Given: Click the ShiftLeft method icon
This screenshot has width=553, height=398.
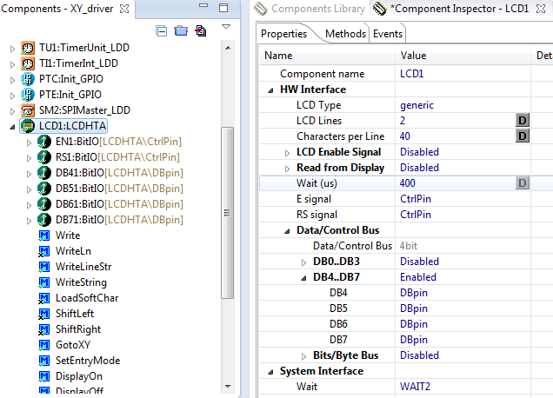Looking at the screenshot, I should (43, 314).
